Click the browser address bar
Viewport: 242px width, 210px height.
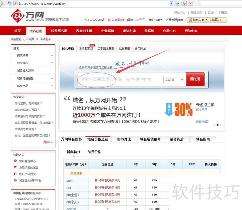(x=93, y=3)
